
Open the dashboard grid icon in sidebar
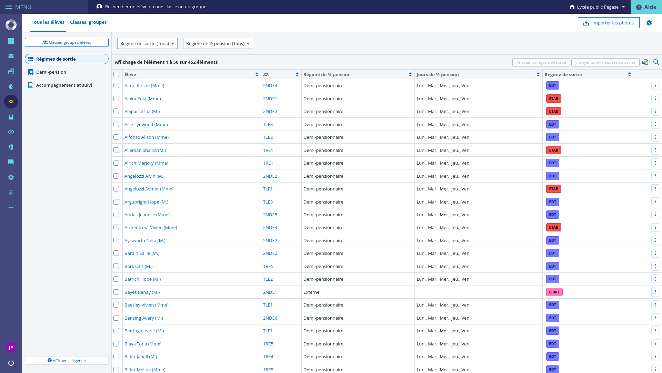point(11,41)
